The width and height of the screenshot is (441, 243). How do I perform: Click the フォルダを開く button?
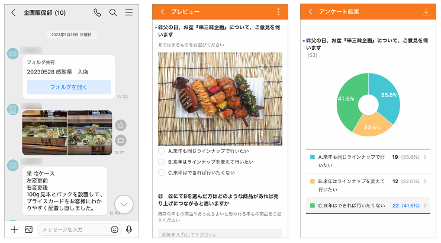69,87
